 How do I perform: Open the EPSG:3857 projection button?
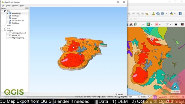pyautogui.click(x=175, y=97)
